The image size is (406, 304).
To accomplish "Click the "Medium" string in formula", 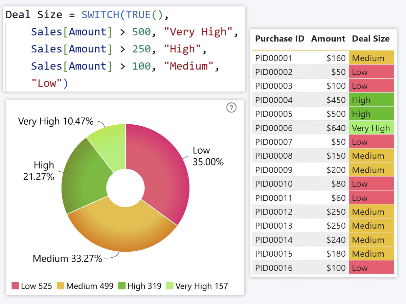I will point(189,66).
